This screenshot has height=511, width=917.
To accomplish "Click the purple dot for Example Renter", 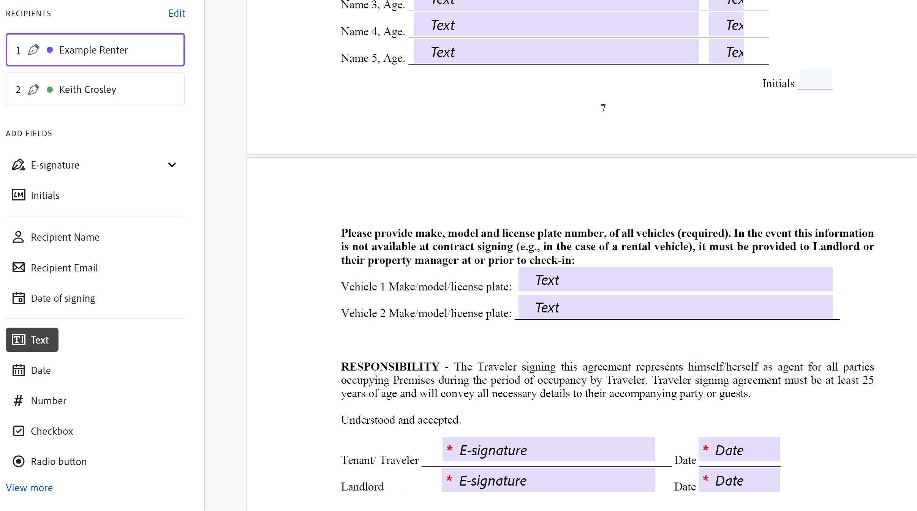I will [x=50, y=50].
